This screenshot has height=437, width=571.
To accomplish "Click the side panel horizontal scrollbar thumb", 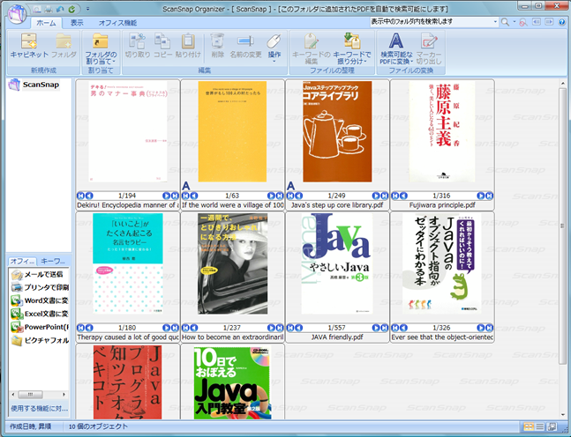I will click(x=31, y=395).
